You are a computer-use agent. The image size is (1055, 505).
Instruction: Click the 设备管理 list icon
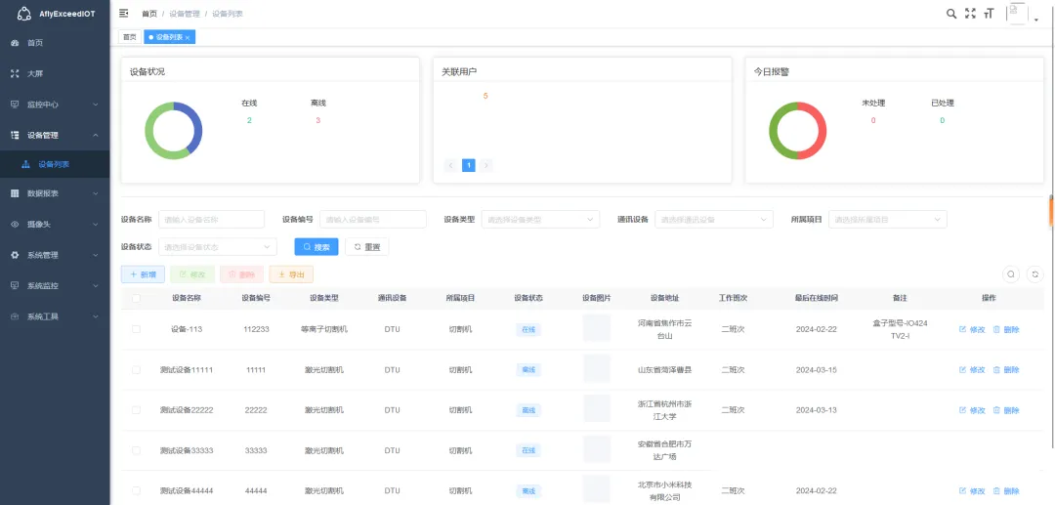click(15, 135)
